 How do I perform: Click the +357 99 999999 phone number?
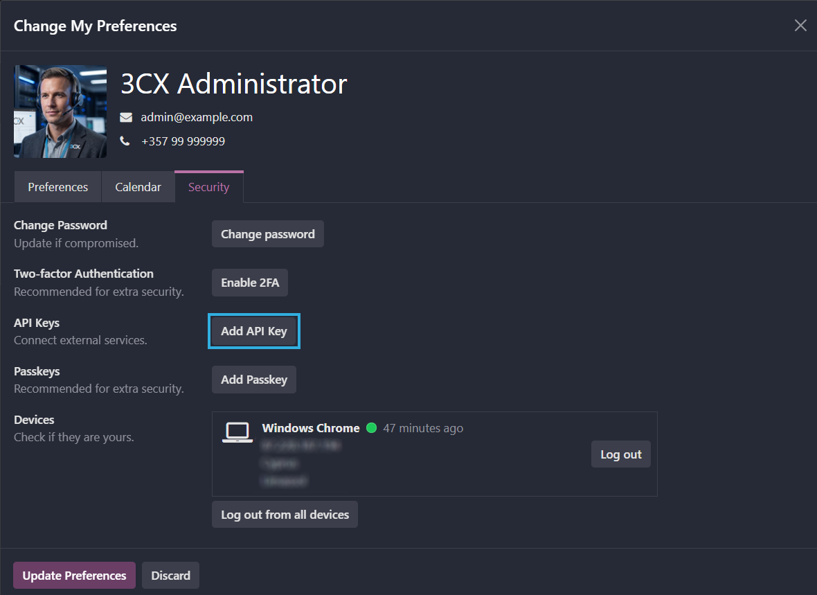click(183, 141)
